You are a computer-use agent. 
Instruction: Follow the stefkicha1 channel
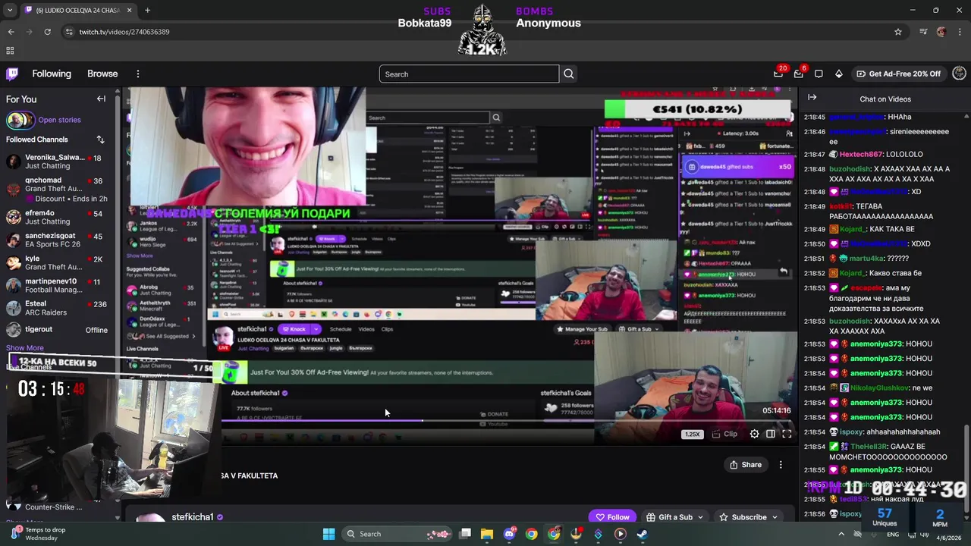[612, 517]
